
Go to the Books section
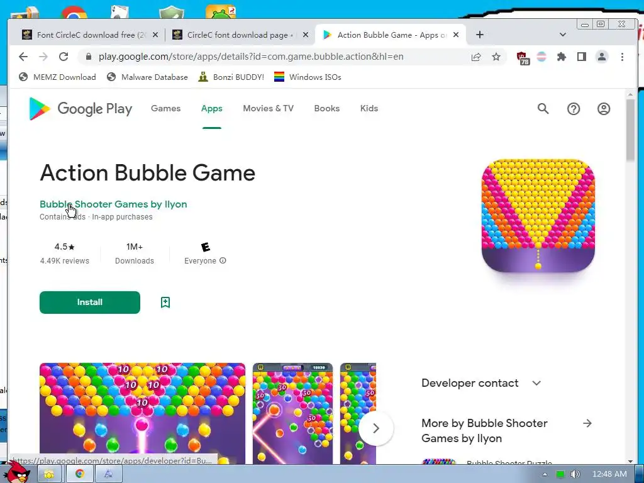[327, 108]
